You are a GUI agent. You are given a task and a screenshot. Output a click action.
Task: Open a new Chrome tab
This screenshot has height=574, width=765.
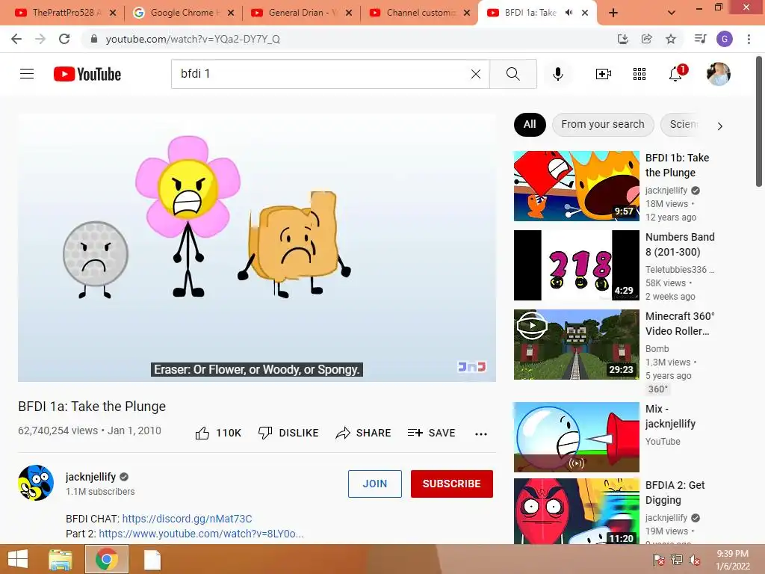(613, 13)
